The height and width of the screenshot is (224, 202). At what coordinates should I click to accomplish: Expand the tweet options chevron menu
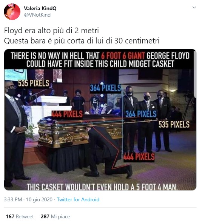(194, 8)
